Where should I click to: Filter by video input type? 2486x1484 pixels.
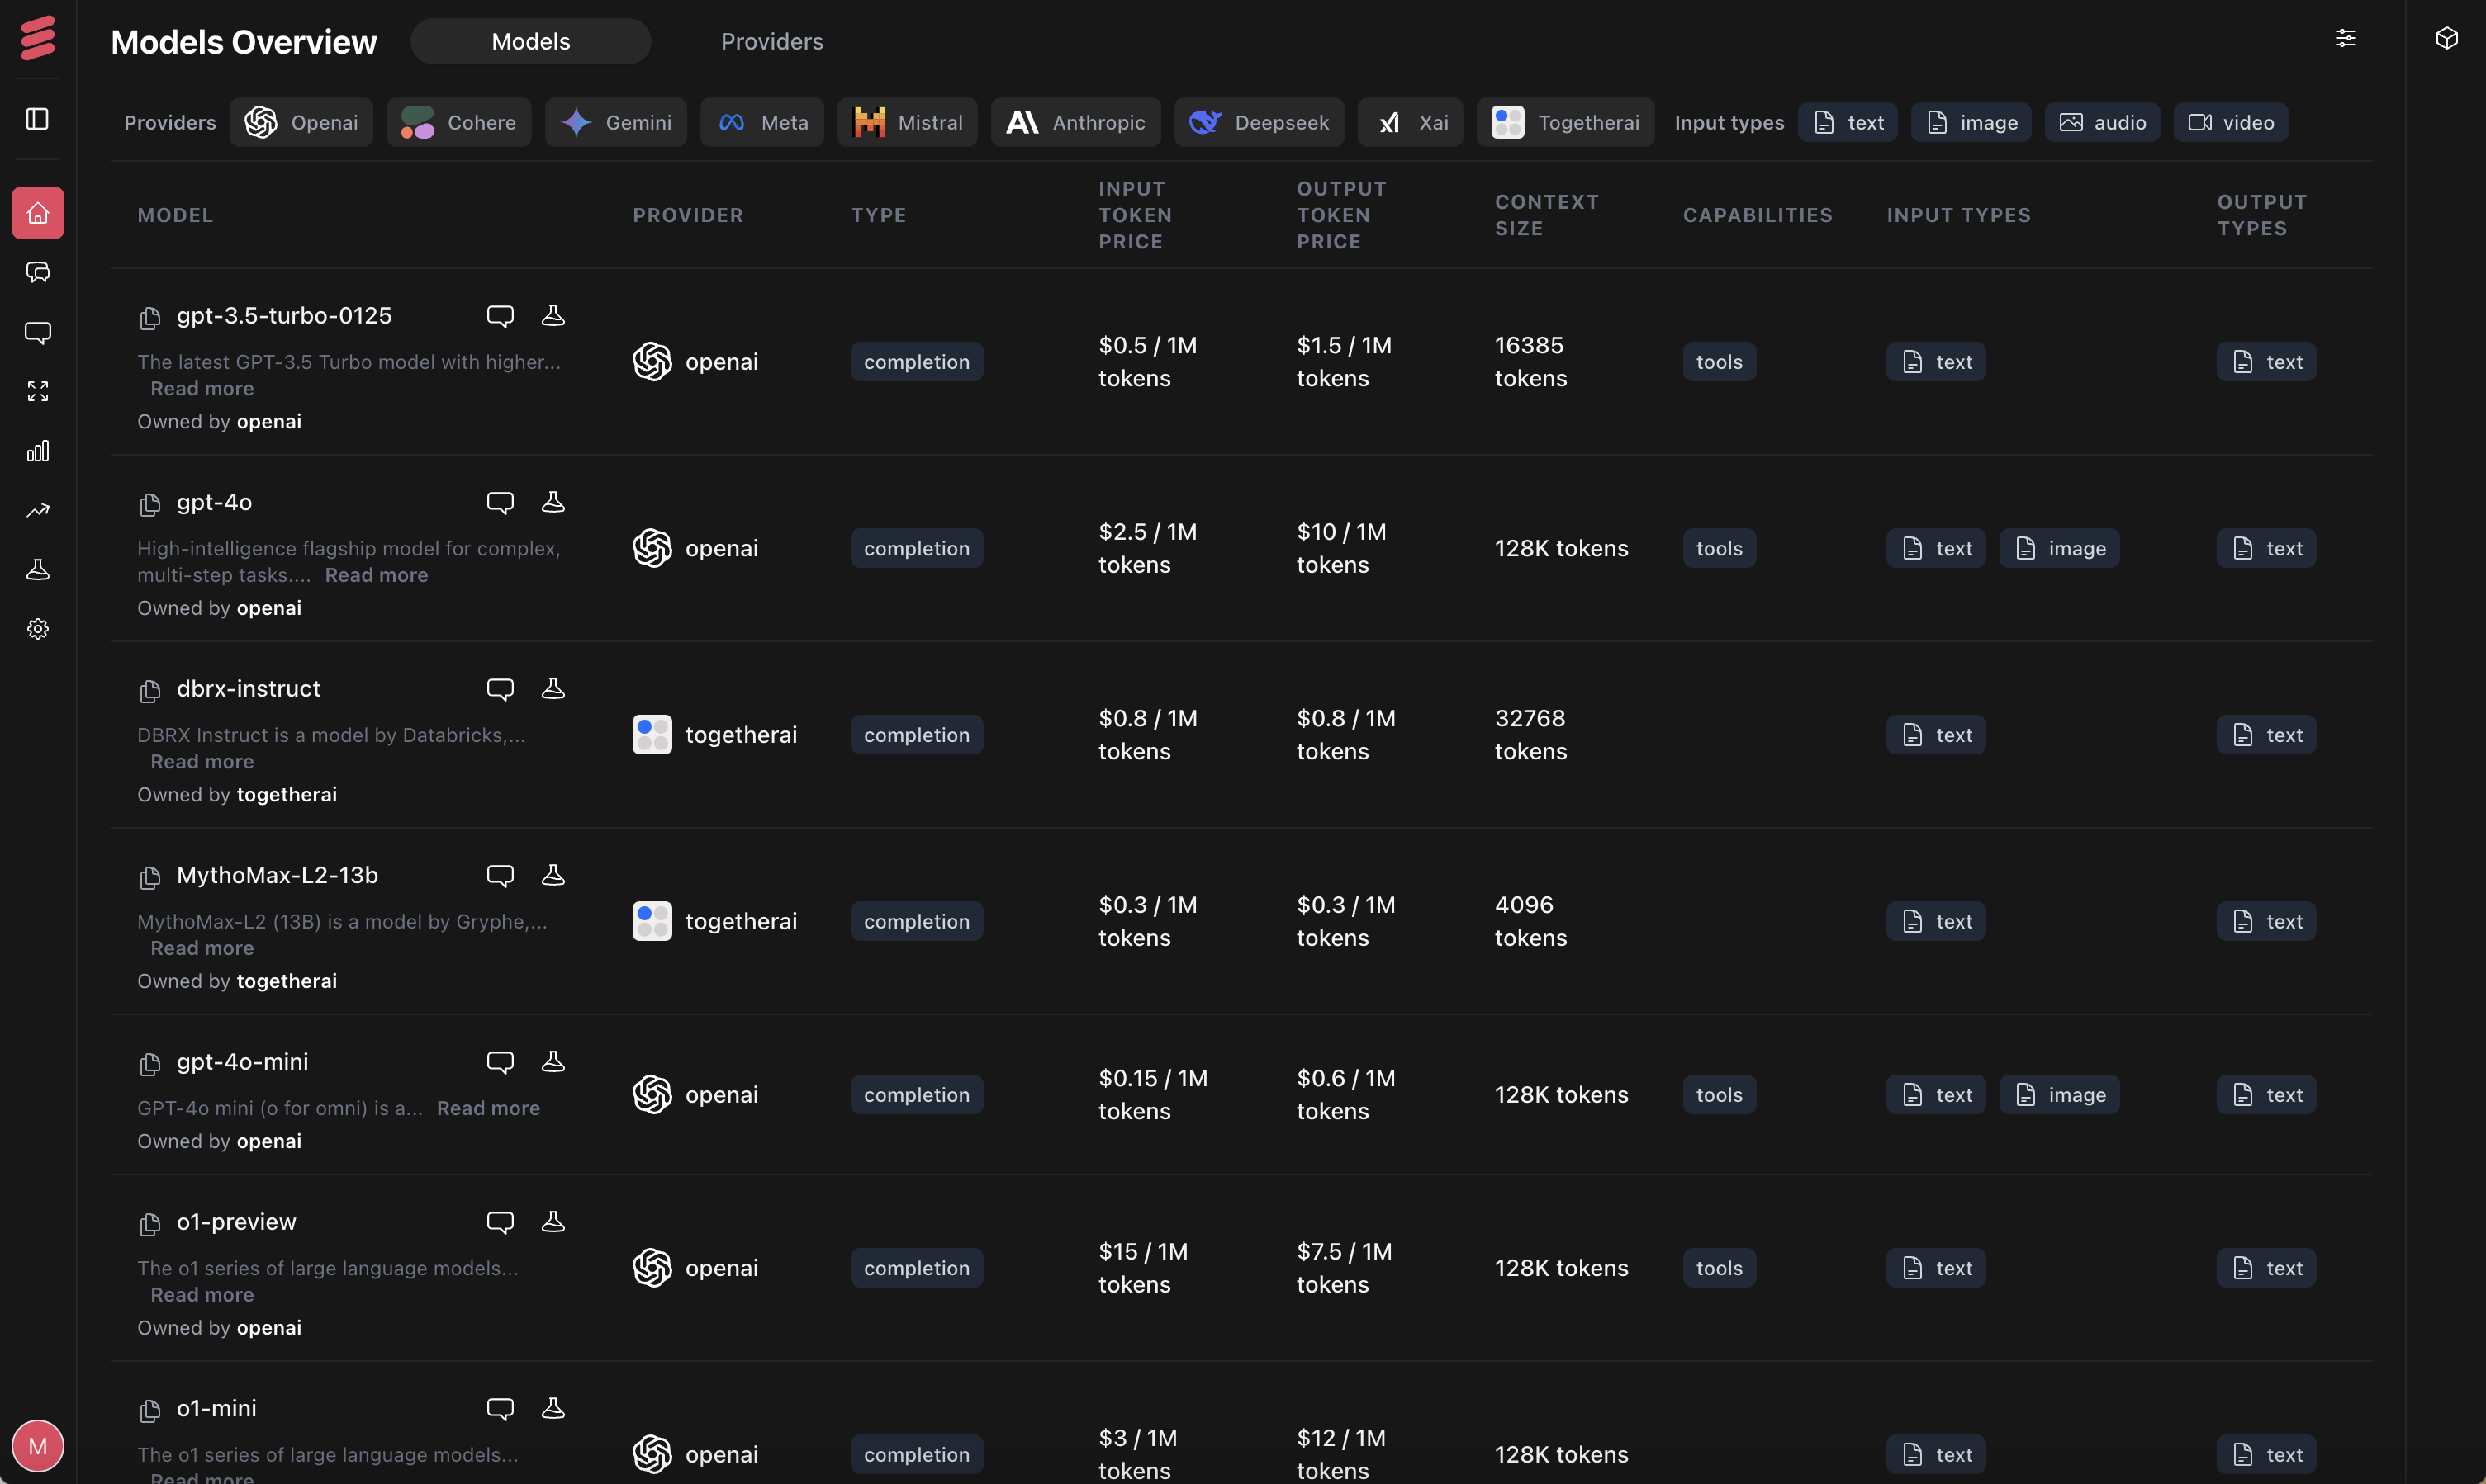click(x=2231, y=122)
